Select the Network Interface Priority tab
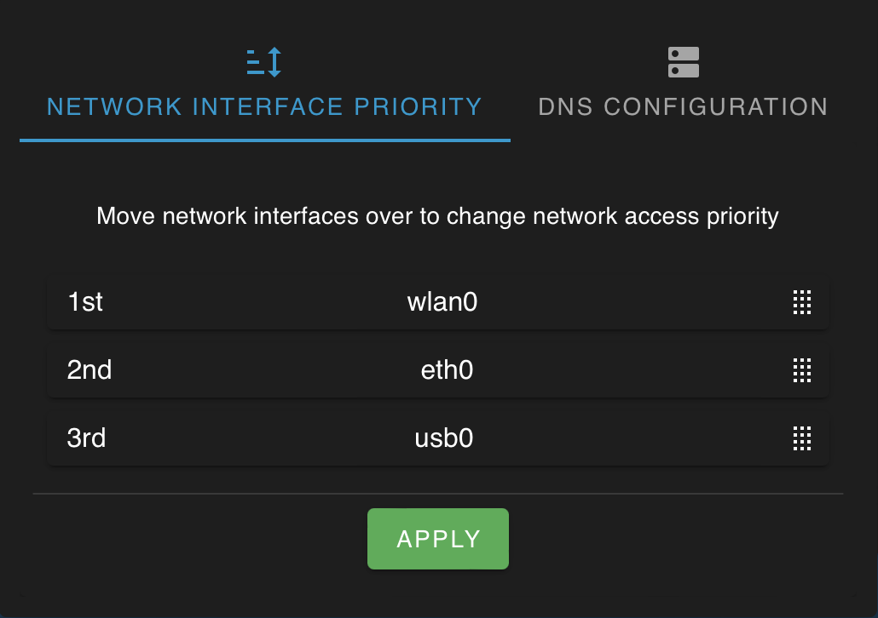Viewport: 878px width, 618px height. (x=264, y=106)
